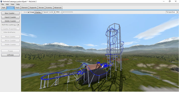Click the station building roof in viewport
This screenshot has height=92, width=179.
[94, 67]
